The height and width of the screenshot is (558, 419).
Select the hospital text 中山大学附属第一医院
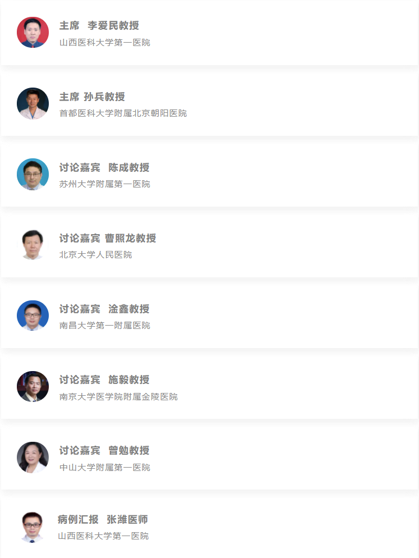(104, 467)
